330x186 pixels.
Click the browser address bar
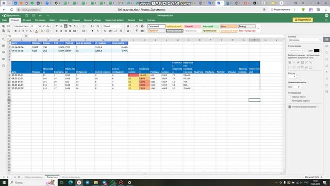click(x=31, y=10)
